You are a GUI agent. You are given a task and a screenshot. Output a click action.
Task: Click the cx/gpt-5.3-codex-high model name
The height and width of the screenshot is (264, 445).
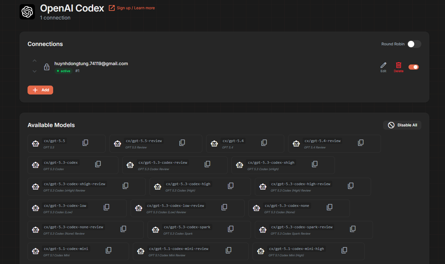188,184
